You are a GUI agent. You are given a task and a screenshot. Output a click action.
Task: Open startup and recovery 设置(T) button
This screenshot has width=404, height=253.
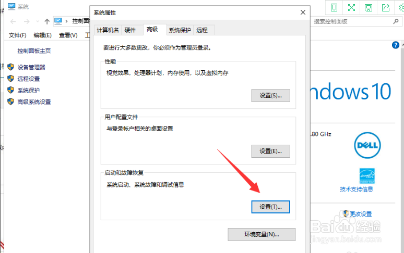(270, 207)
